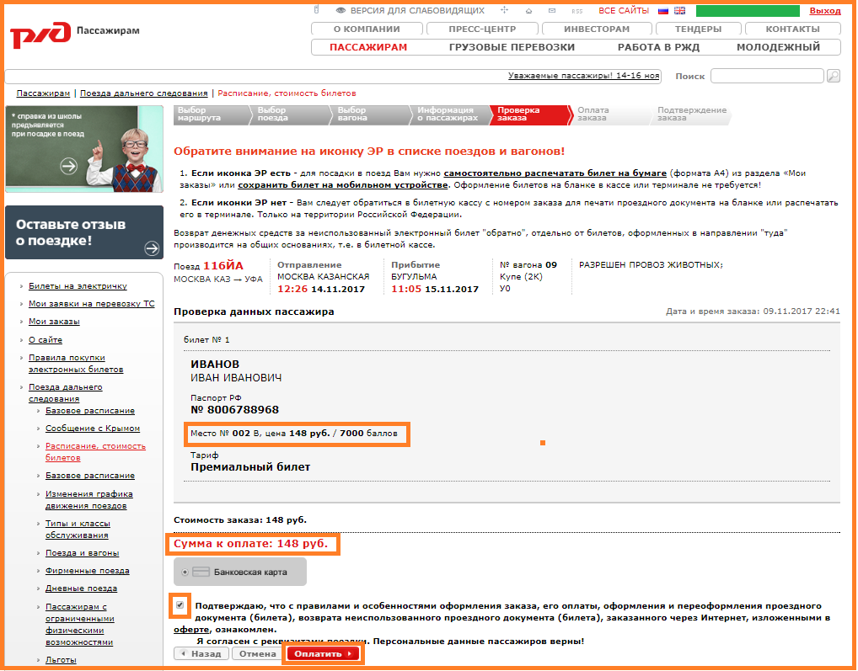
Task: Open the RSS feed icon
Action: click(577, 11)
